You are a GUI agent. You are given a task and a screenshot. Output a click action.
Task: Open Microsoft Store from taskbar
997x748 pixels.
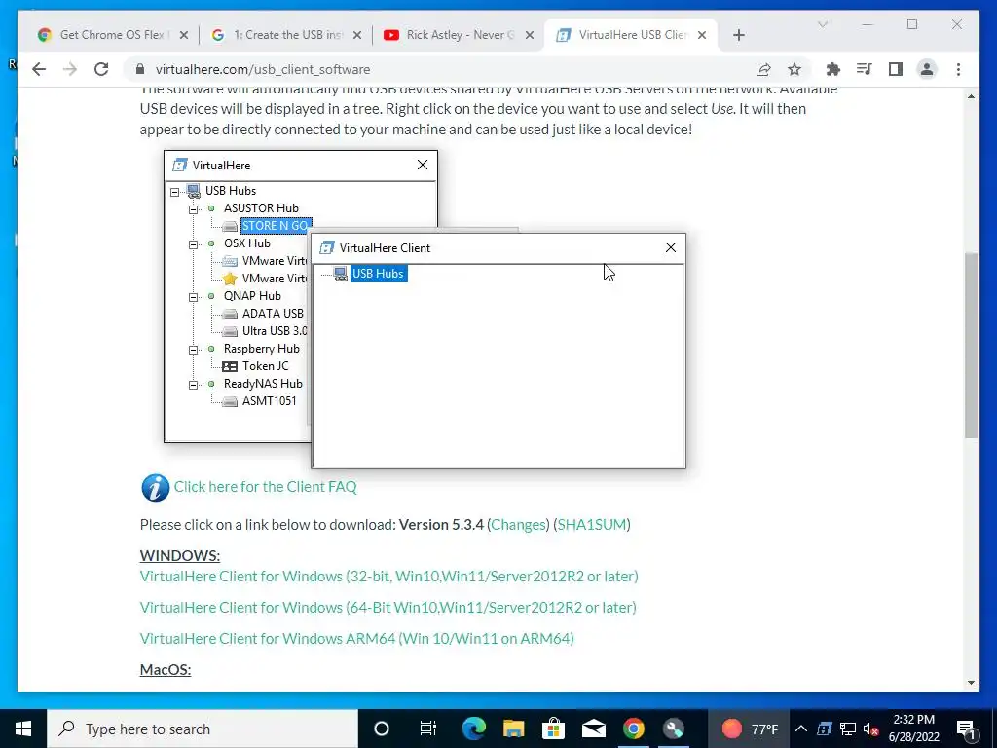553,729
